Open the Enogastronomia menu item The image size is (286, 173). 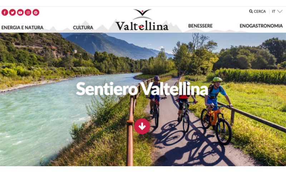click(261, 26)
